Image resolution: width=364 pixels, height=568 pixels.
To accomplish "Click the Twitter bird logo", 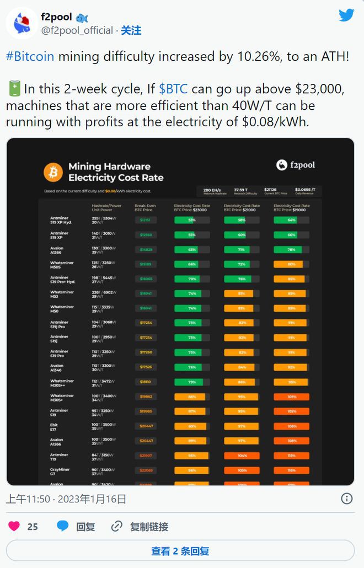I will coord(346,15).
